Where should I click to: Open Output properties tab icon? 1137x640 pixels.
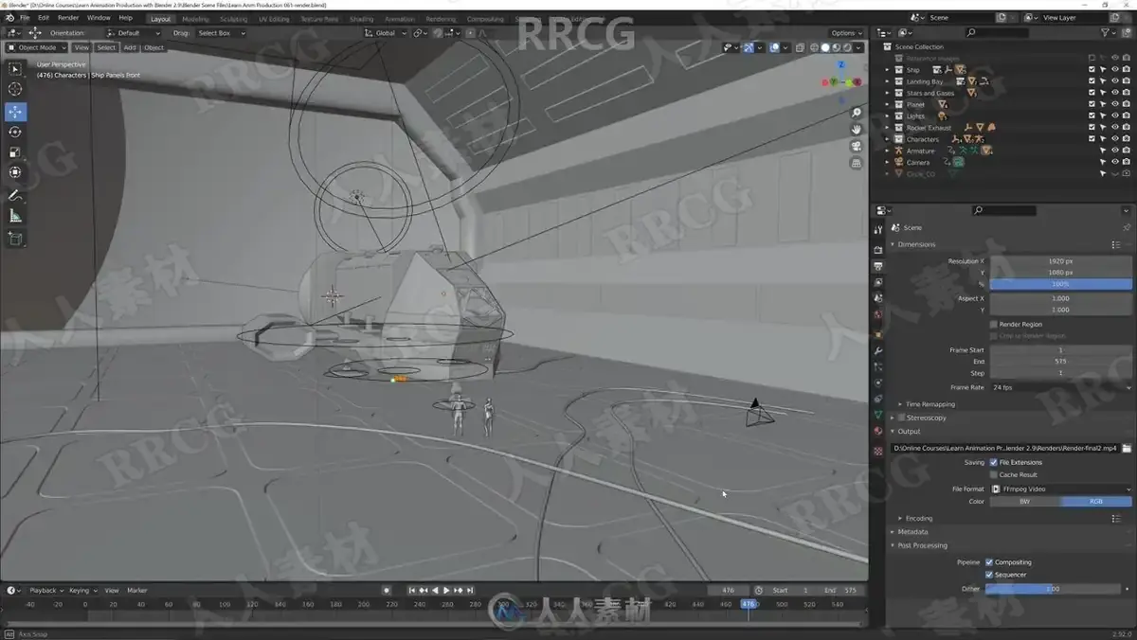point(878,267)
